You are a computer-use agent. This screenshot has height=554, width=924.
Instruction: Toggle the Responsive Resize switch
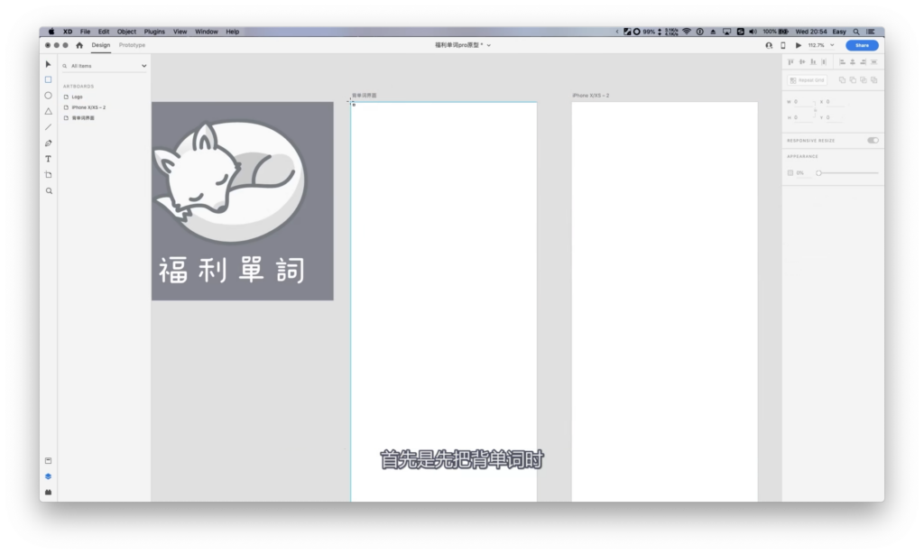click(x=872, y=140)
